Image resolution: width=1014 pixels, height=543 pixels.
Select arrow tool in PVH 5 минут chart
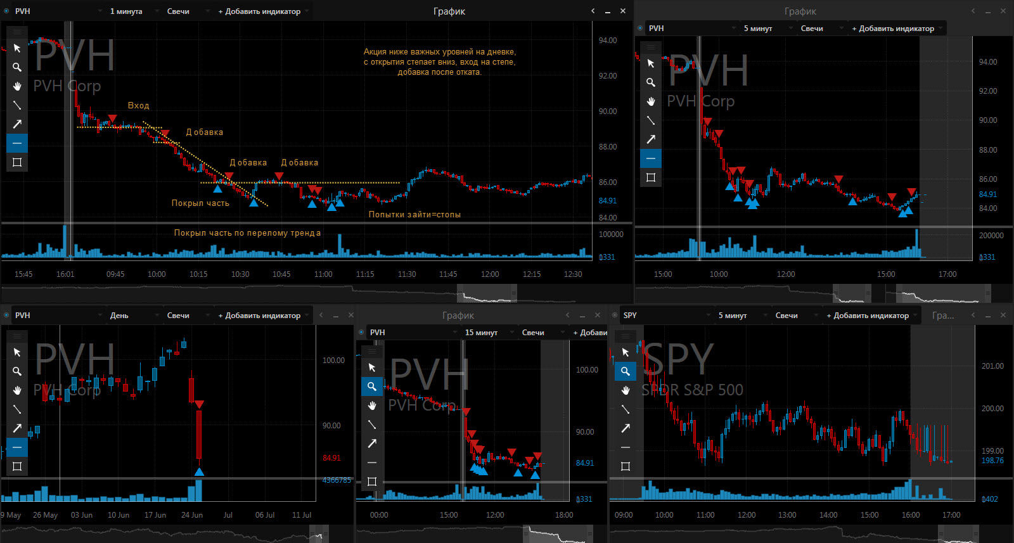651,139
